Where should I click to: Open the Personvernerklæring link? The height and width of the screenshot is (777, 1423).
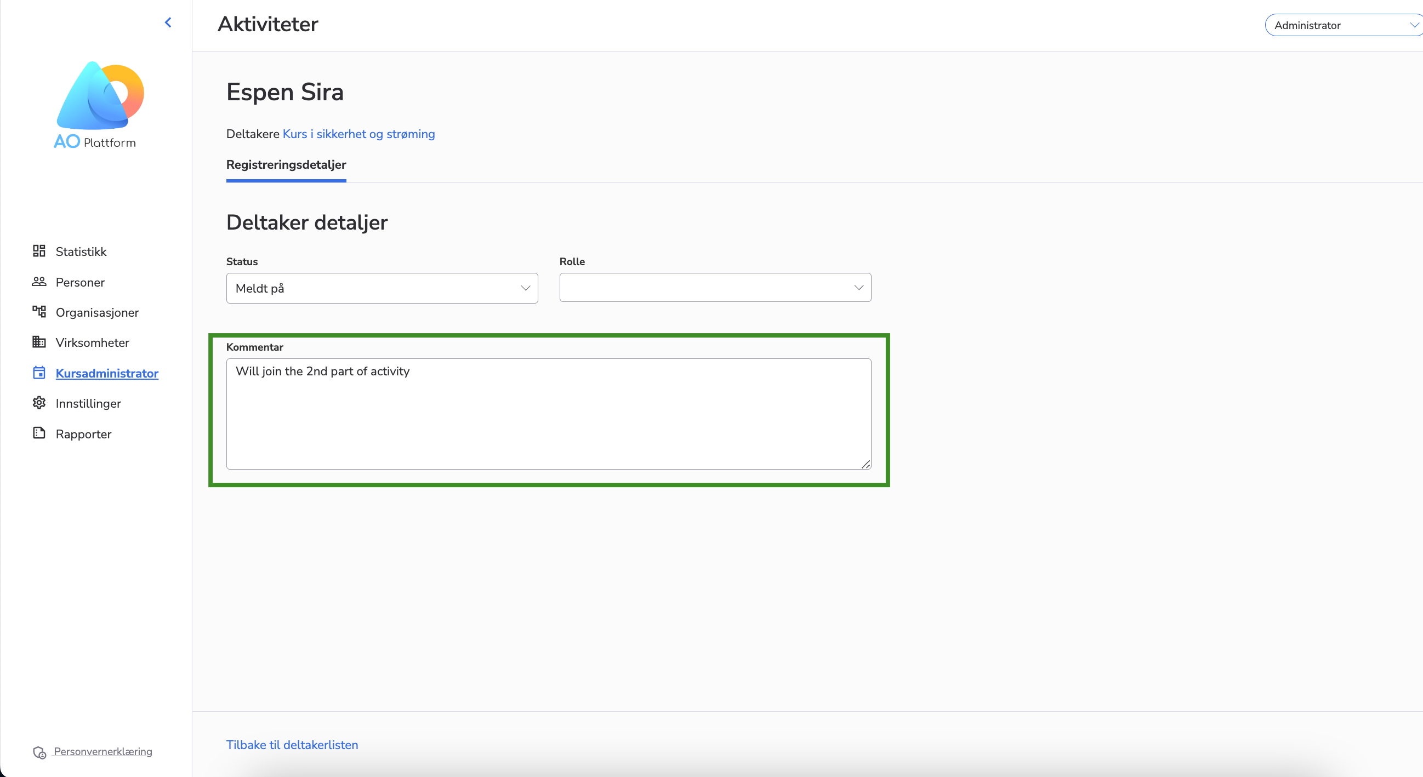pyautogui.click(x=103, y=752)
